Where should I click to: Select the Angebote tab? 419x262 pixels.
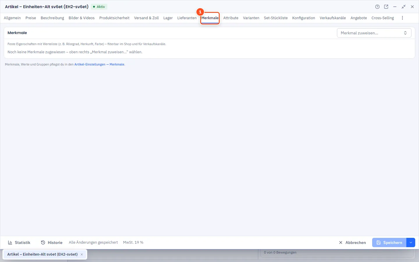pyautogui.click(x=358, y=18)
